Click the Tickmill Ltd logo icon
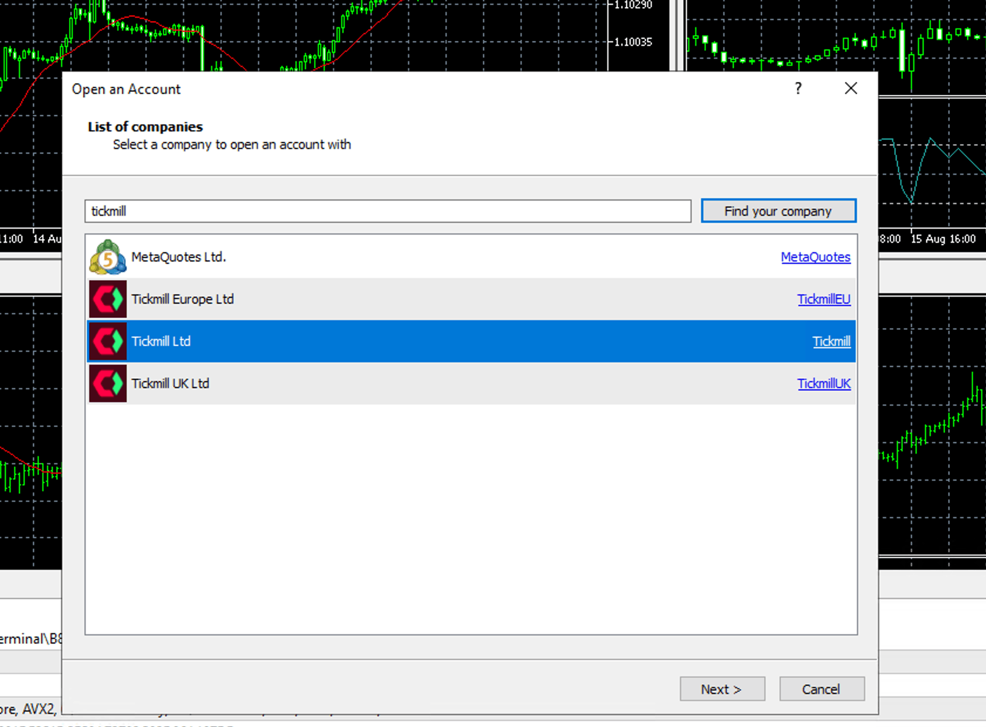This screenshot has height=727, width=986. (x=108, y=341)
